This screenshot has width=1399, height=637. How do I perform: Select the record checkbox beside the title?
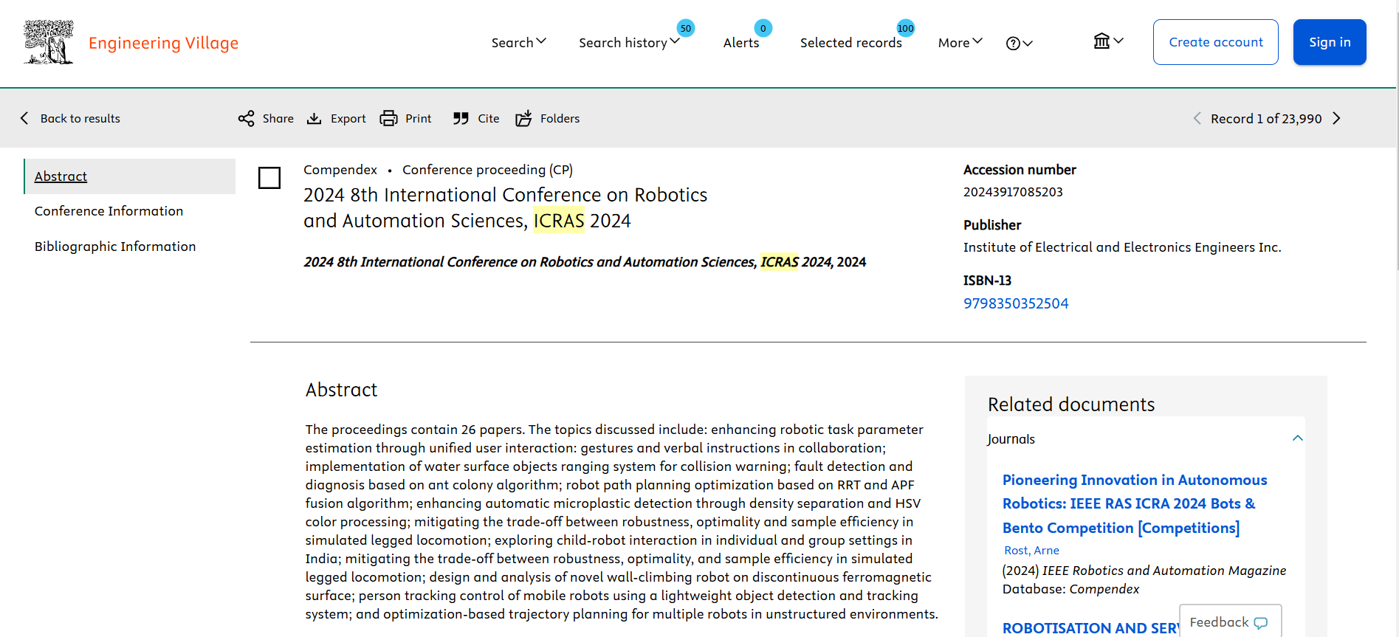coord(269,178)
